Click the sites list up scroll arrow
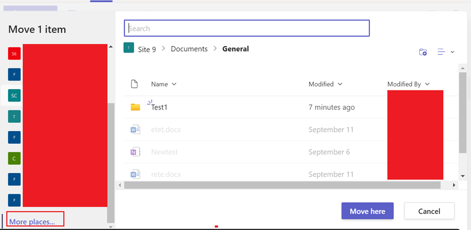Image resolution: width=471 pixels, height=230 pixels. point(111,47)
